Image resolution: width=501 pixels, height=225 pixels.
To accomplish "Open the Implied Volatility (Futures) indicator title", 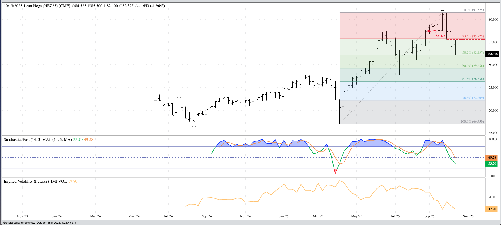I will pyautogui.click(x=26, y=181).
